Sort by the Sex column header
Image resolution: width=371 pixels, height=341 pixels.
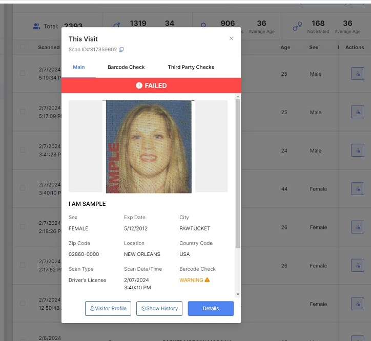pyautogui.click(x=314, y=47)
